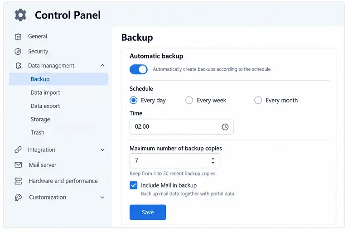
Task: Click the Customization palette icon
Action: pyautogui.click(x=18, y=198)
